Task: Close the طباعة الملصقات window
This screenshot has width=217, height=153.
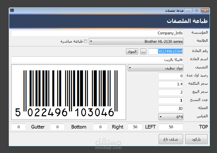Action: click(205, 11)
